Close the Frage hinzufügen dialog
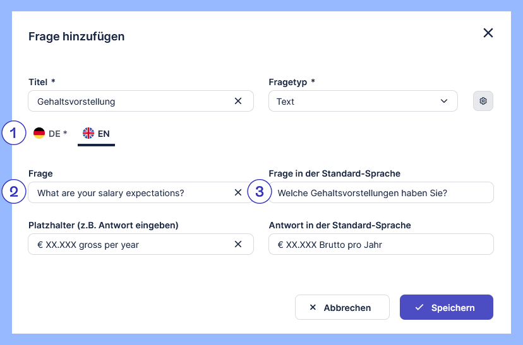 pyautogui.click(x=488, y=33)
